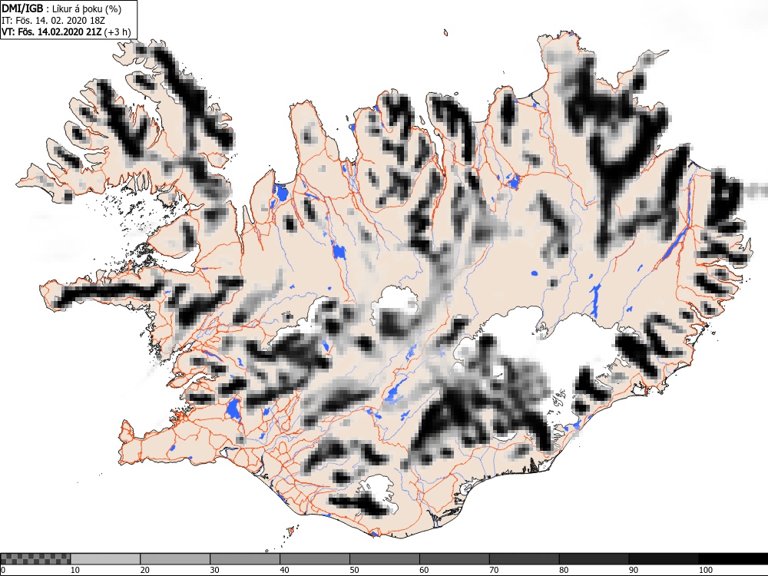
Task: Click the '(+3 h)' forecast offset text
Action: coord(118,32)
